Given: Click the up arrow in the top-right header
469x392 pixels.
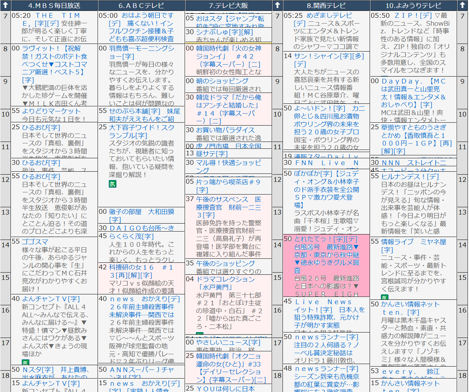Looking at the screenshot, I should [462, 5].
